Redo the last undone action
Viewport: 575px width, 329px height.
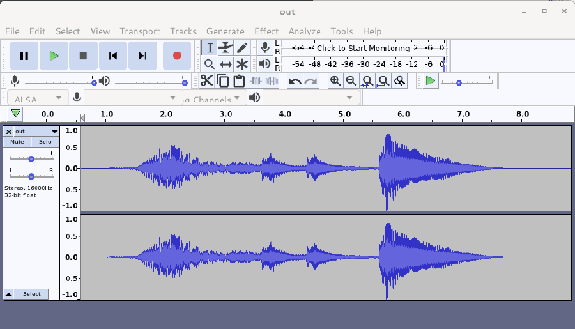pos(311,80)
